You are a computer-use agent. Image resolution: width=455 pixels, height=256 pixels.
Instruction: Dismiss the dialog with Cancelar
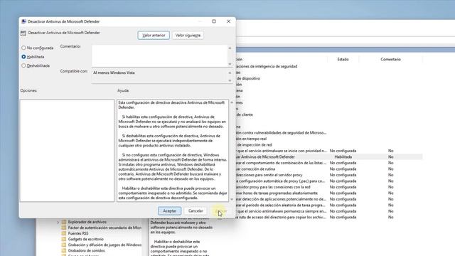[x=196, y=211]
